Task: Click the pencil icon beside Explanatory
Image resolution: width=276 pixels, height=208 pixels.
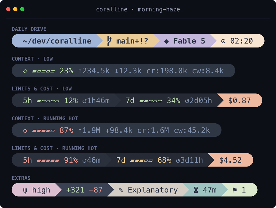Action: tap(121, 190)
